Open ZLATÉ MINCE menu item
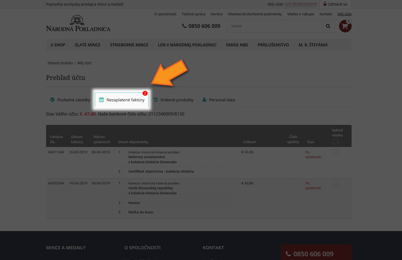 [x=88, y=45]
